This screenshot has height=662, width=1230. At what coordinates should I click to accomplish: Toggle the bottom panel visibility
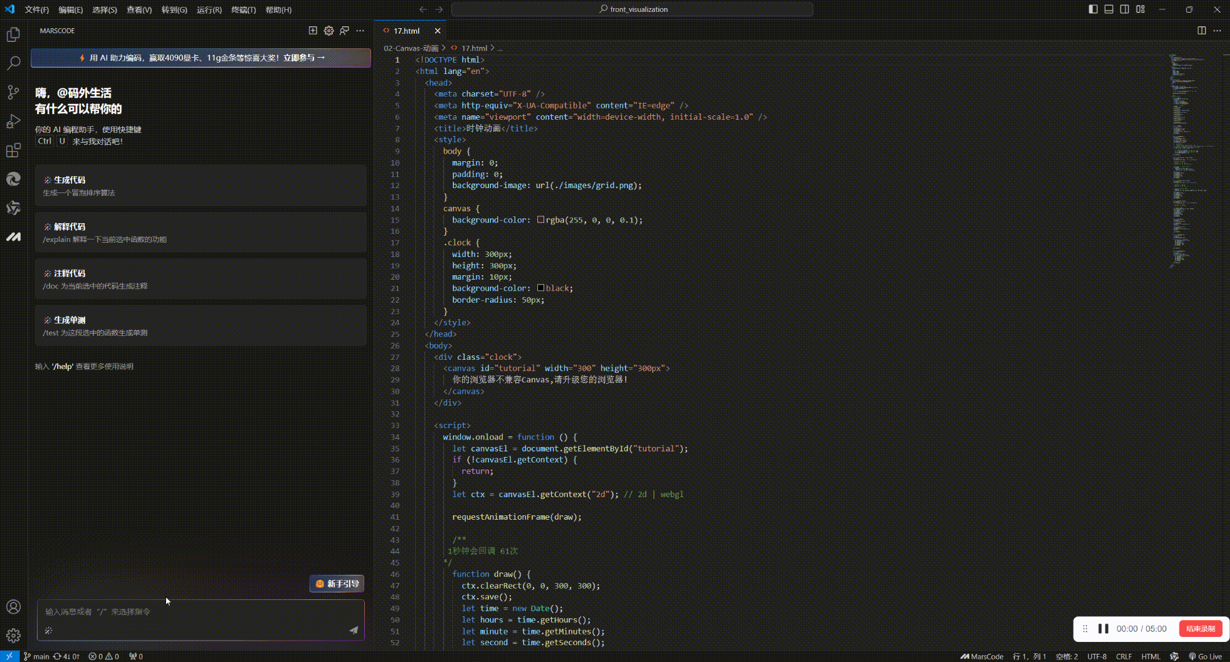pos(1108,9)
